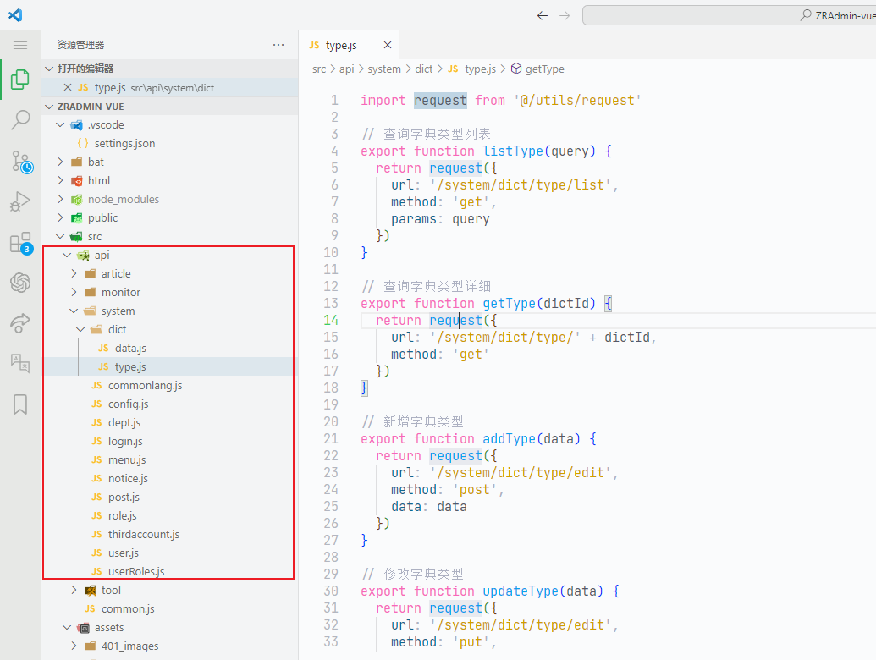This screenshot has width=876, height=660.
Task: Select the type.js editor tab
Action: click(x=340, y=45)
